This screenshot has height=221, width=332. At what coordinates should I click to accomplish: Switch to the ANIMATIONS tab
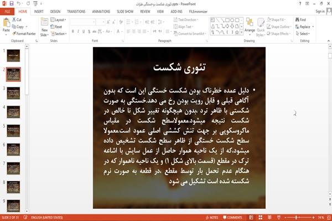101,12
